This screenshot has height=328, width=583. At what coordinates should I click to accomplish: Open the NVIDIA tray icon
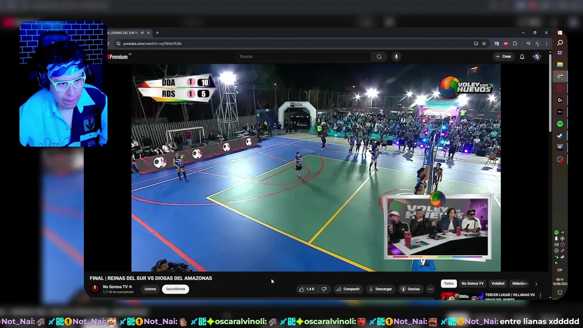coord(563,232)
